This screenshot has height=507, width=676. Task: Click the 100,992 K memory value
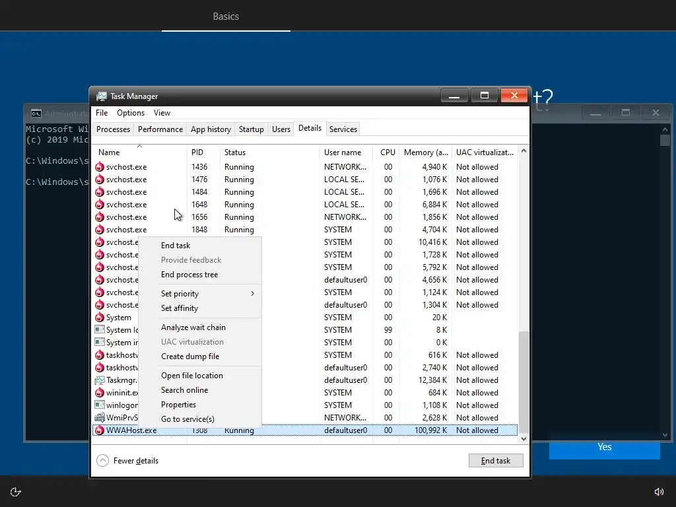point(430,430)
